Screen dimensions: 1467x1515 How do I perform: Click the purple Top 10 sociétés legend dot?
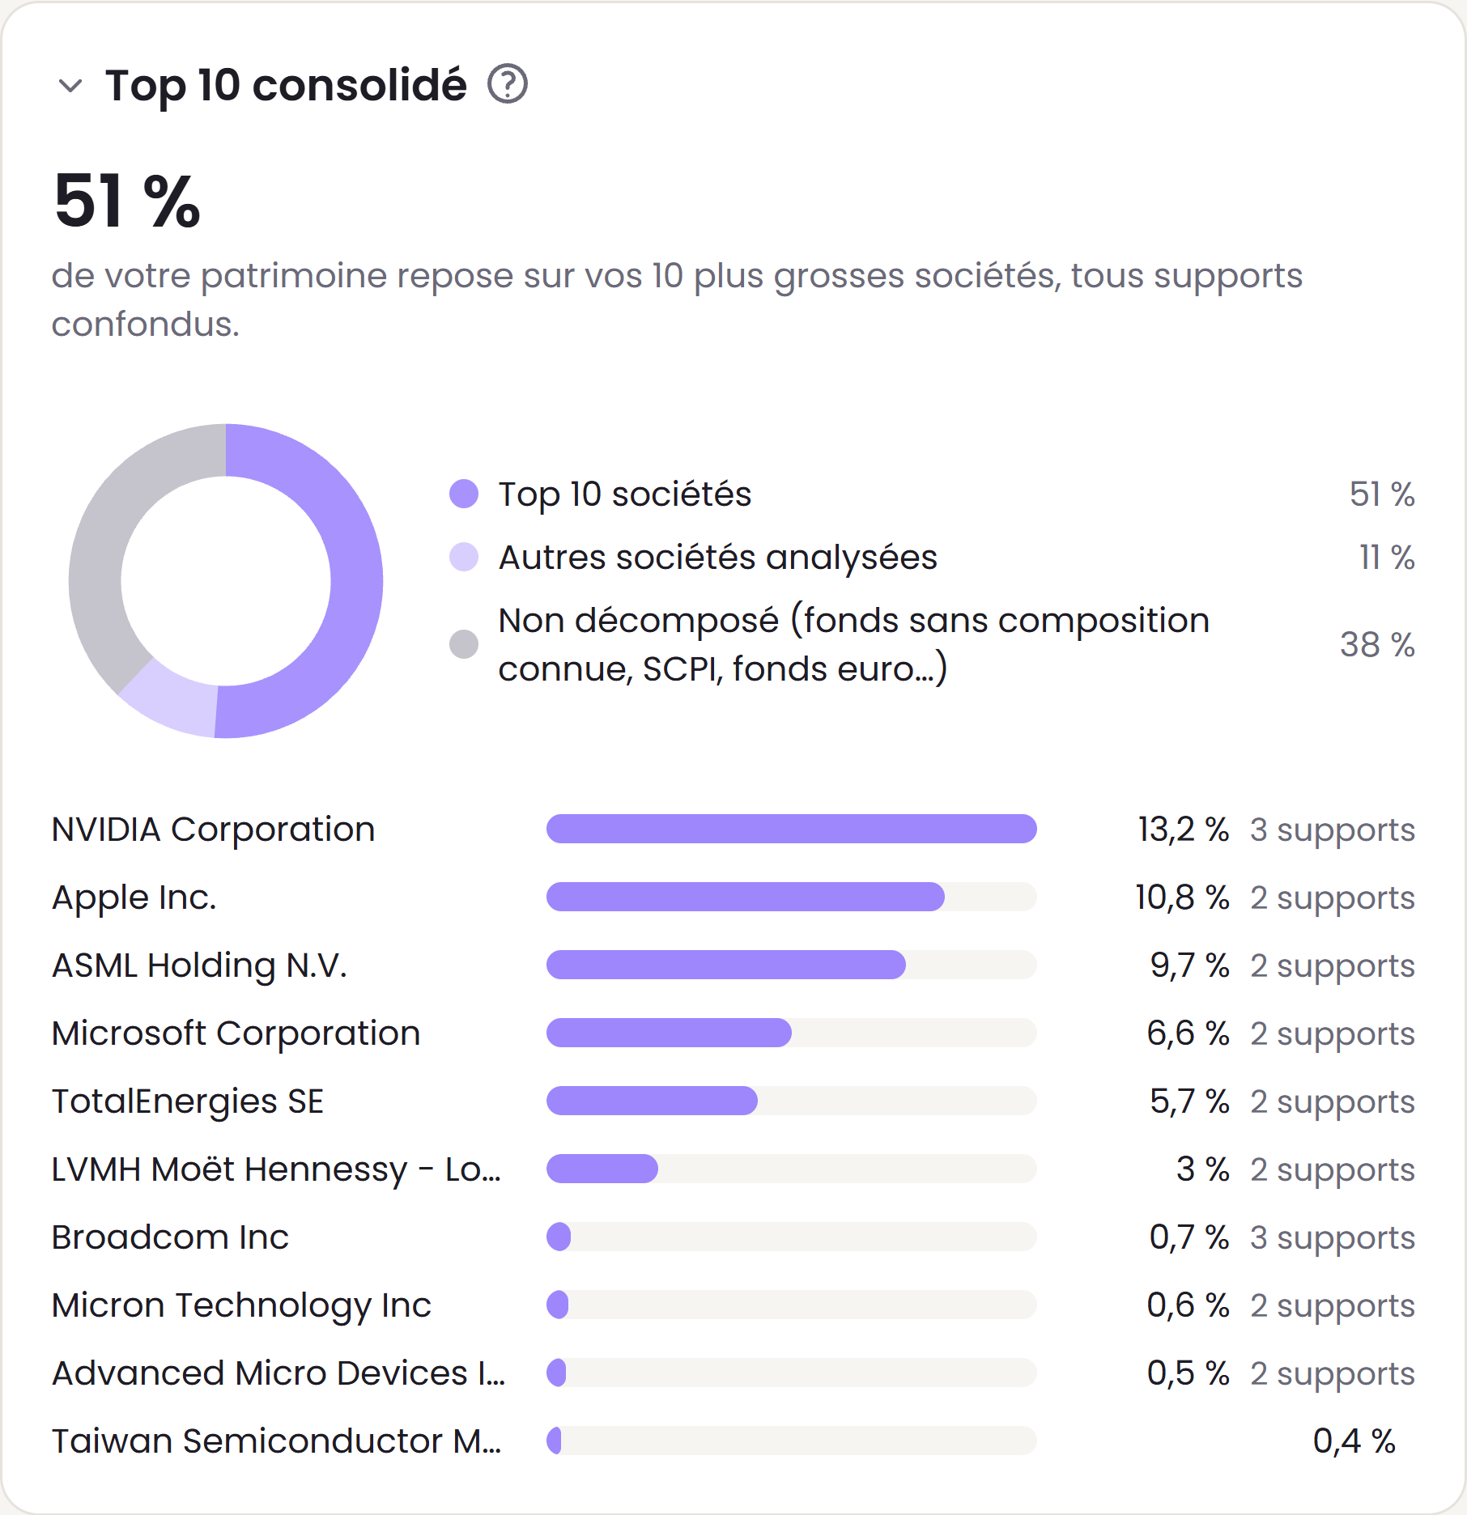464,494
